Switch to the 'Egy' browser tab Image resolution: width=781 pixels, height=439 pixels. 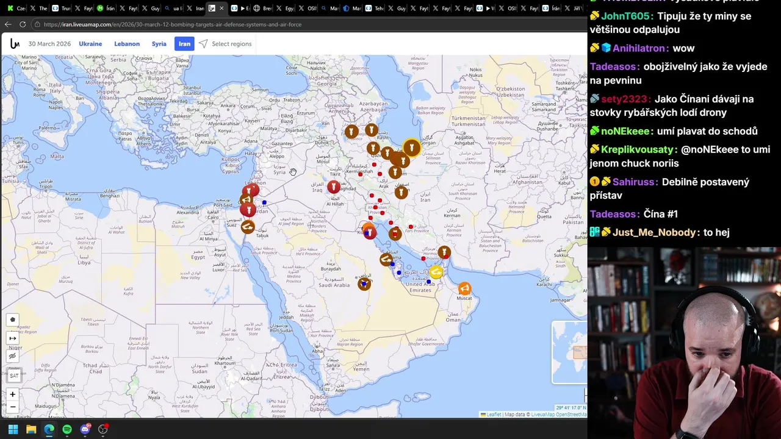click(x=286, y=9)
